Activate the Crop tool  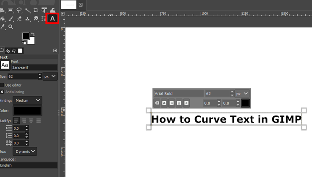click(36, 10)
